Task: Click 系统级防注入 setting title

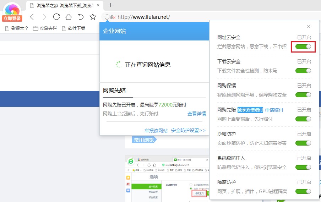Action: pos(231,158)
